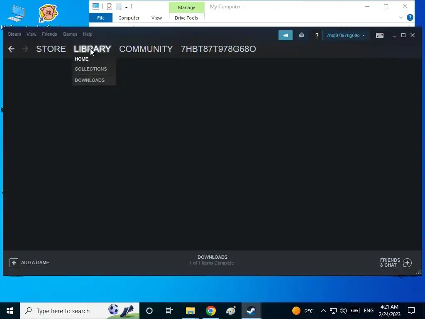
Task: Click Manage contextual tab in Explorer
Action: click(x=187, y=7)
